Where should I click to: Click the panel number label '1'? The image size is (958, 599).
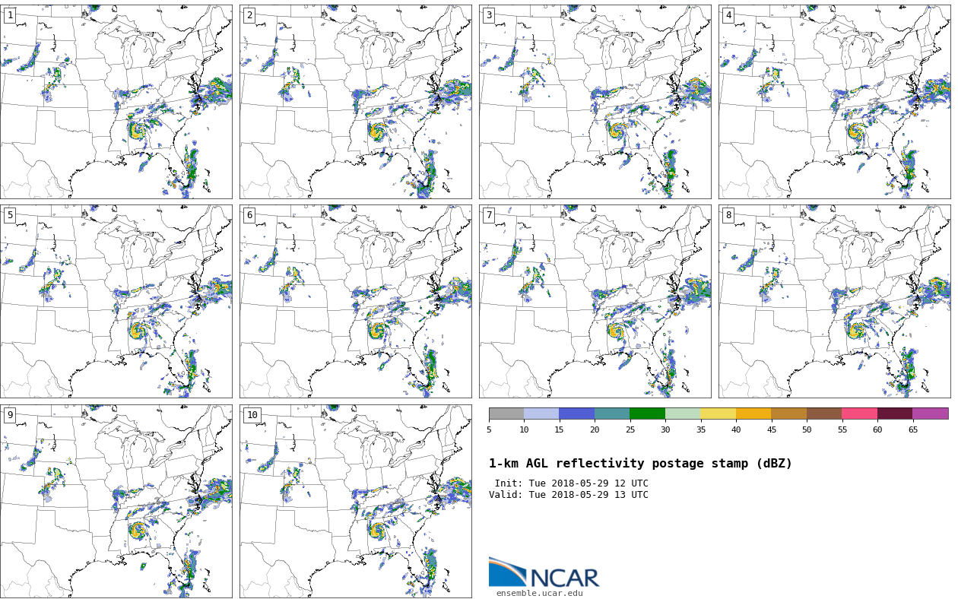(10, 15)
